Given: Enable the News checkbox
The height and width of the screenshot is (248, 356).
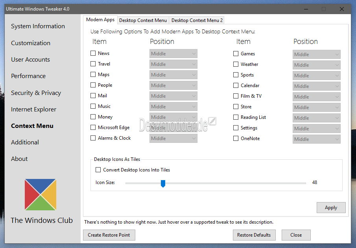Looking at the screenshot, I should 93,53.
